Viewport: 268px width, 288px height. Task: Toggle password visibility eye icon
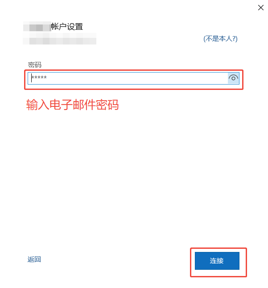[x=233, y=78]
